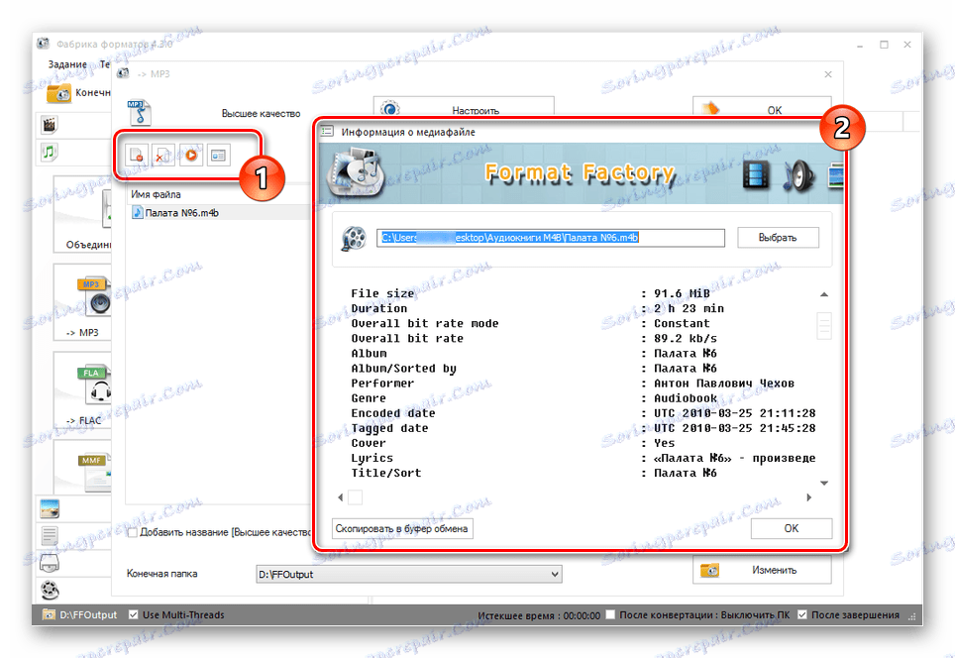Click the Объединить audio joiner icon

tap(106, 210)
